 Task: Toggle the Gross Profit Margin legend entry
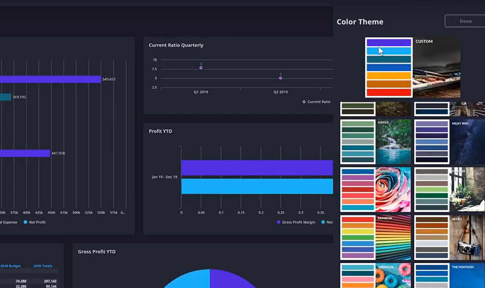pyautogui.click(x=296, y=222)
